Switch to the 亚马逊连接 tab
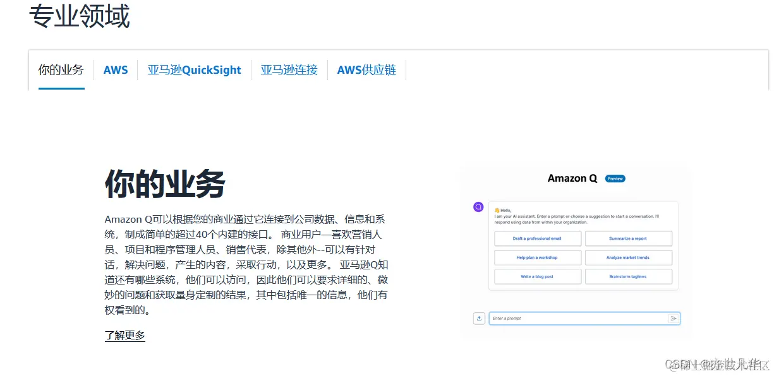774x376 pixels. 289,70
